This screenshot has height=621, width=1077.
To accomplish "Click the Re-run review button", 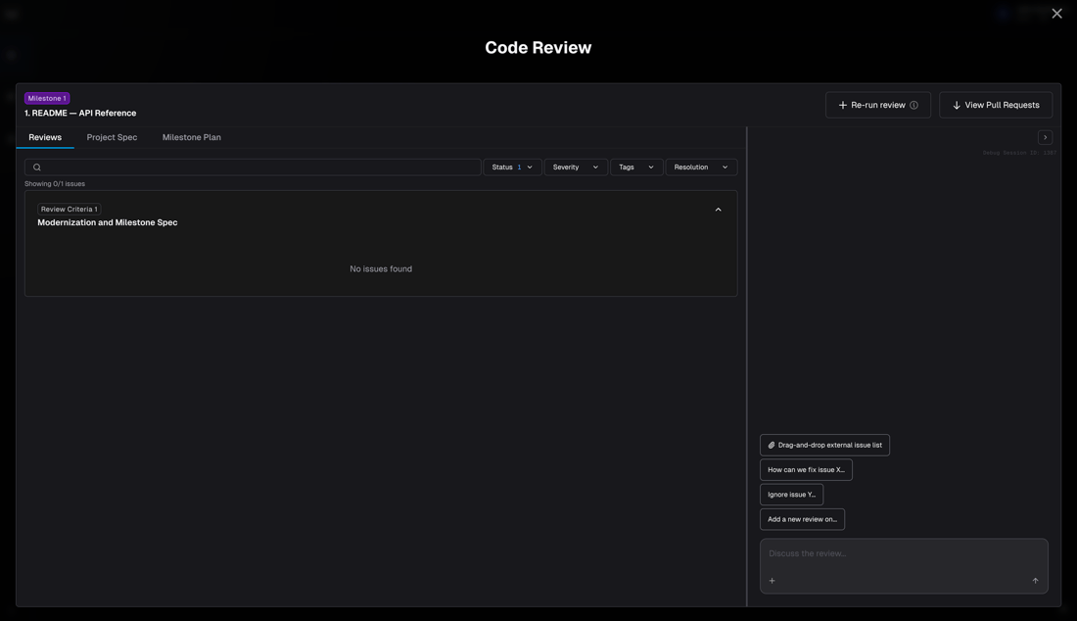I will (878, 105).
